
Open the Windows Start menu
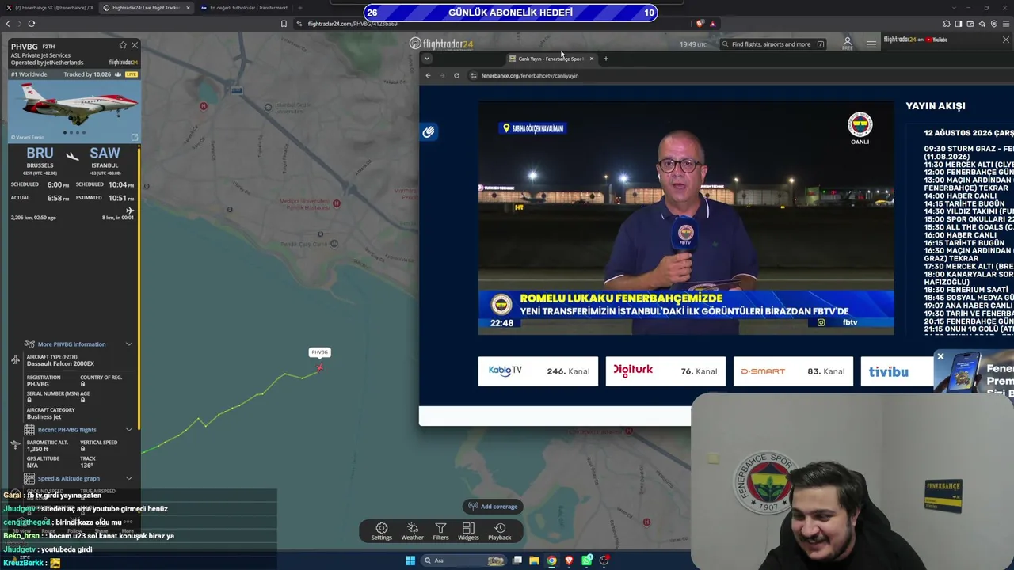click(x=410, y=560)
